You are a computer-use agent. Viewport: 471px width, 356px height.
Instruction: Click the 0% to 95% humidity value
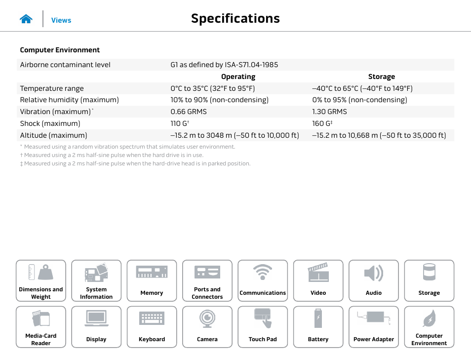(x=359, y=100)
